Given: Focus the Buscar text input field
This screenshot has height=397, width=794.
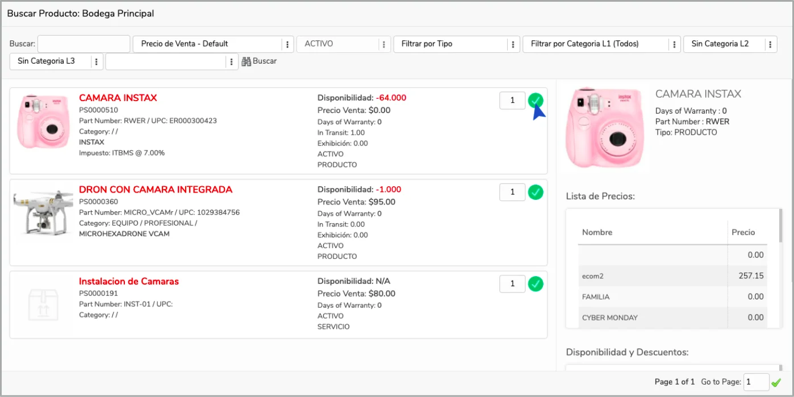Looking at the screenshot, I should pos(84,44).
